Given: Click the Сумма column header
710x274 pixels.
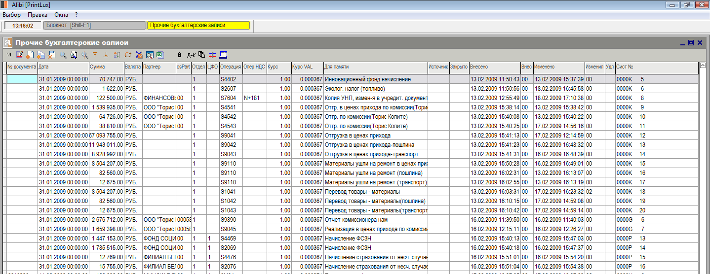Looking at the screenshot, I should (106, 67).
